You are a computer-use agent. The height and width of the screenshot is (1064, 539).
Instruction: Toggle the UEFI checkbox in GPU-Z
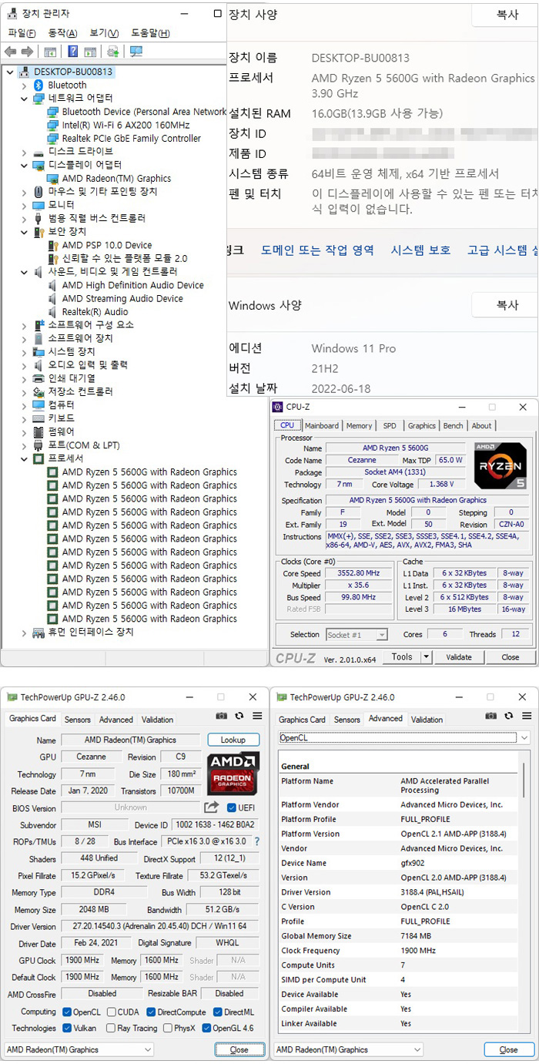click(x=232, y=807)
